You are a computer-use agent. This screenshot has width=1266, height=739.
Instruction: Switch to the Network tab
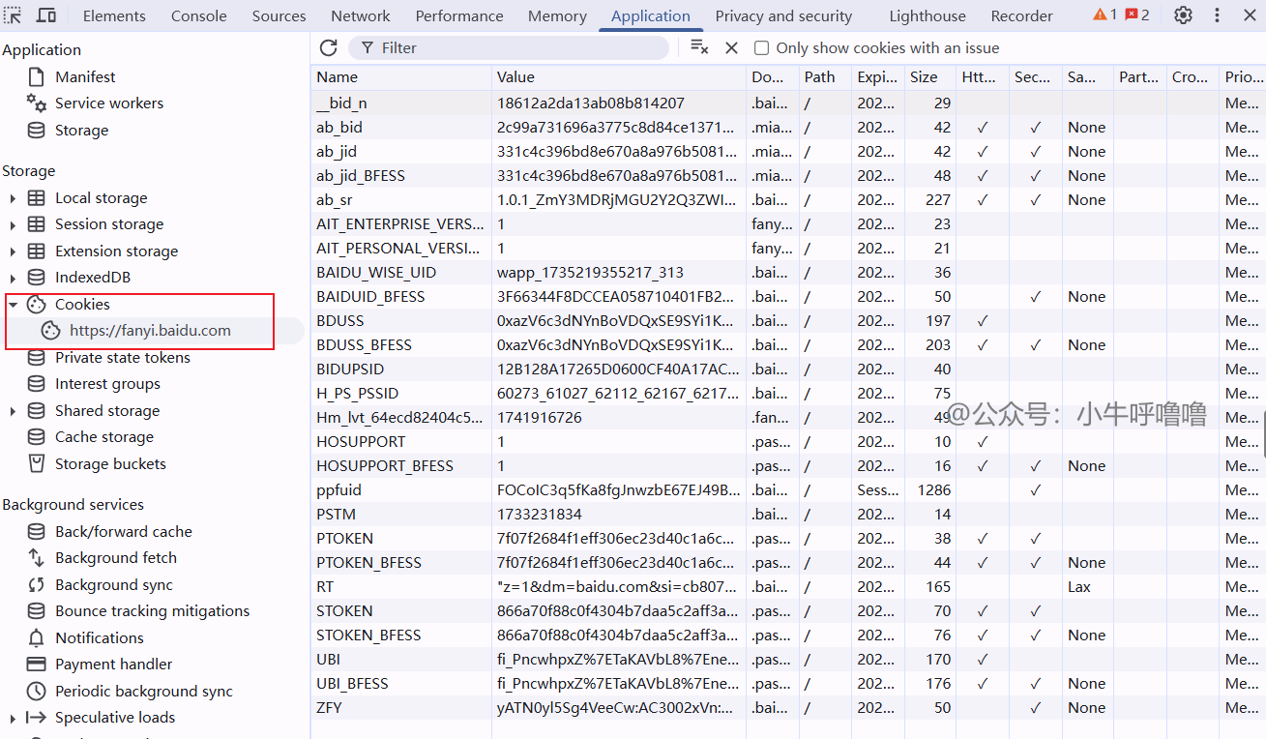coord(360,15)
